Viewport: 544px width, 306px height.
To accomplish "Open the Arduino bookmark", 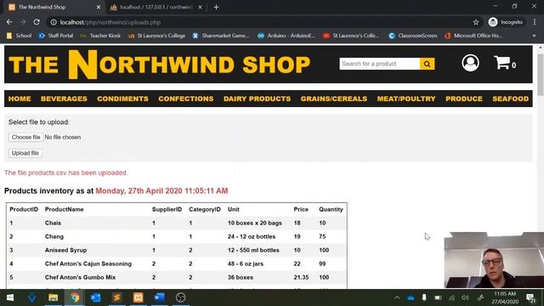I will (x=286, y=36).
